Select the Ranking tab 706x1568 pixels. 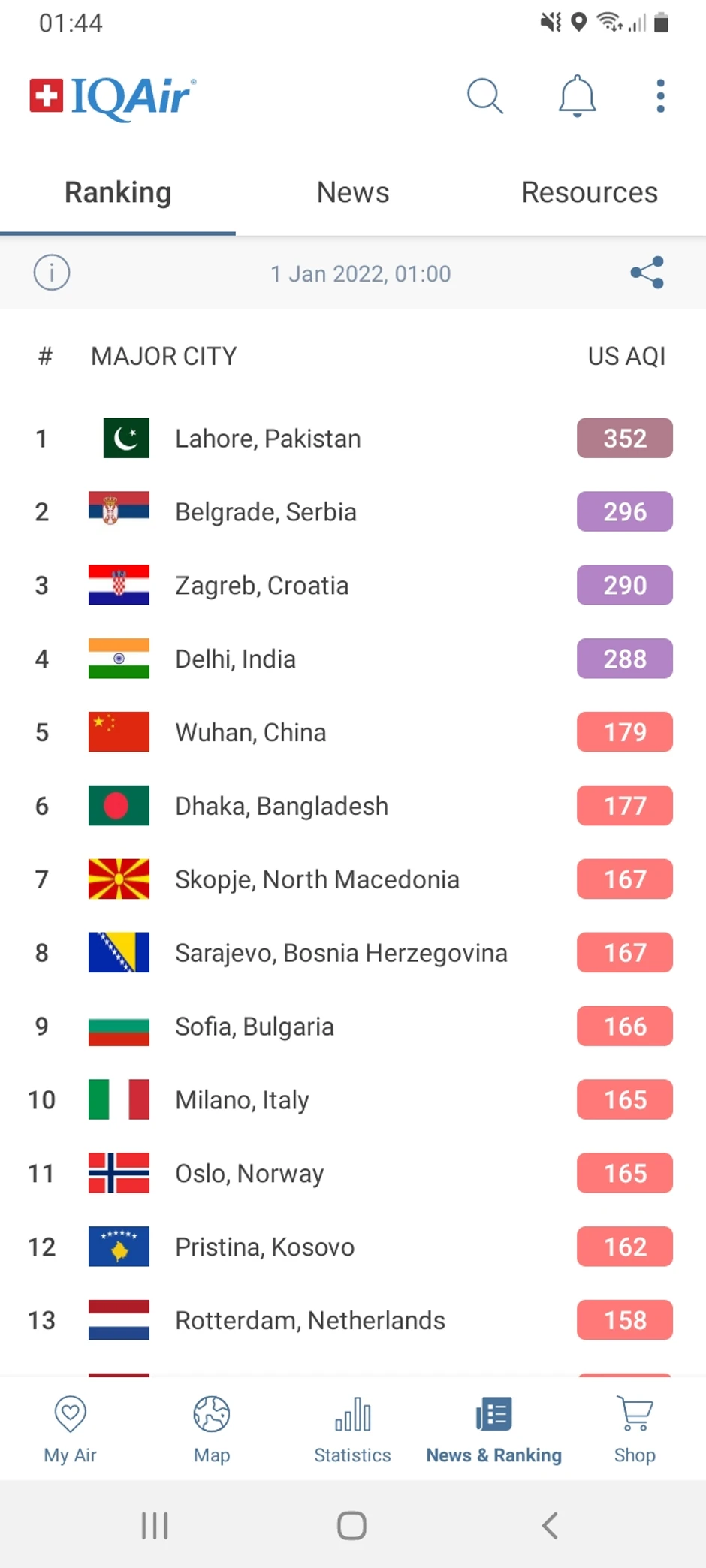coord(118,193)
